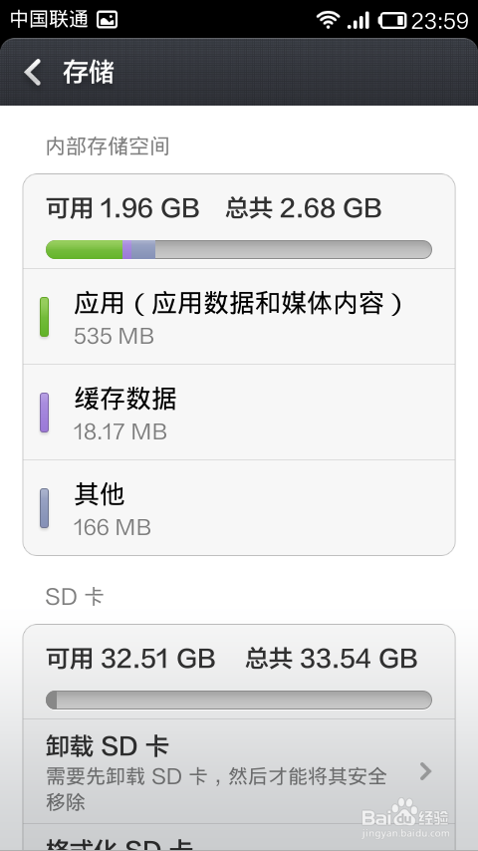Click the internal storage usage bar
The height and width of the screenshot is (851, 478).
(239, 250)
